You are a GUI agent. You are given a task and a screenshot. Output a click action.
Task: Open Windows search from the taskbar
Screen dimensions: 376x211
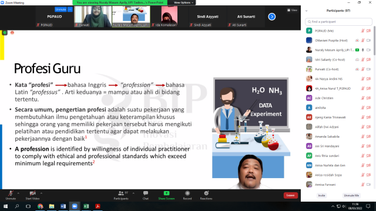pyautogui.click(x=17, y=206)
